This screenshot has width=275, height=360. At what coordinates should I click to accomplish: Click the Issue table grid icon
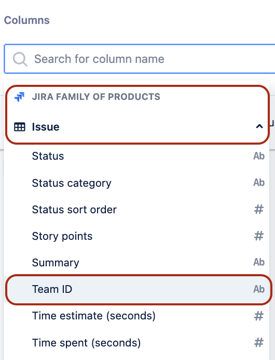(x=20, y=127)
